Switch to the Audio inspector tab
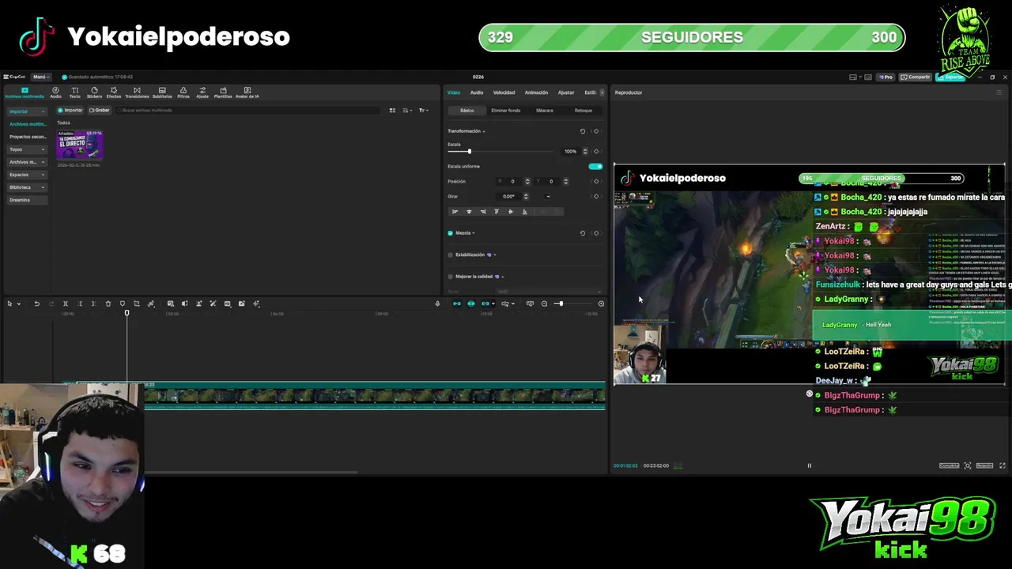Screen dimensions: 1012x569 click(477, 92)
